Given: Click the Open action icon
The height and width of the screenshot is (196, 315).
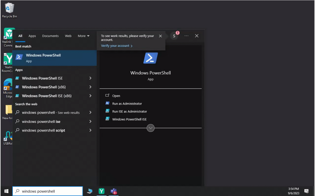Looking at the screenshot, I should pyautogui.click(x=107, y=95).
